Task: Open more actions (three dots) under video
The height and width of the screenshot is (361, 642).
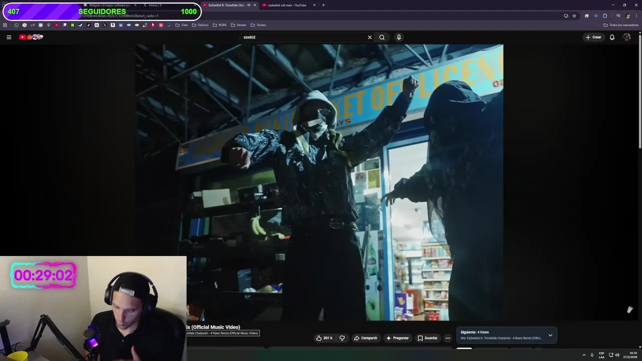Action: 448,338
